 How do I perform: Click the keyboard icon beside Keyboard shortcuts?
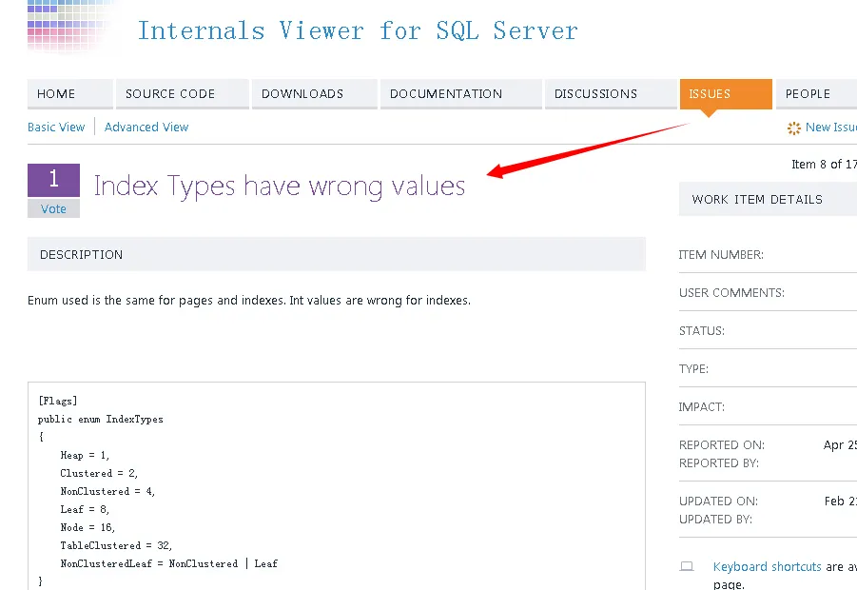point(687,567)
